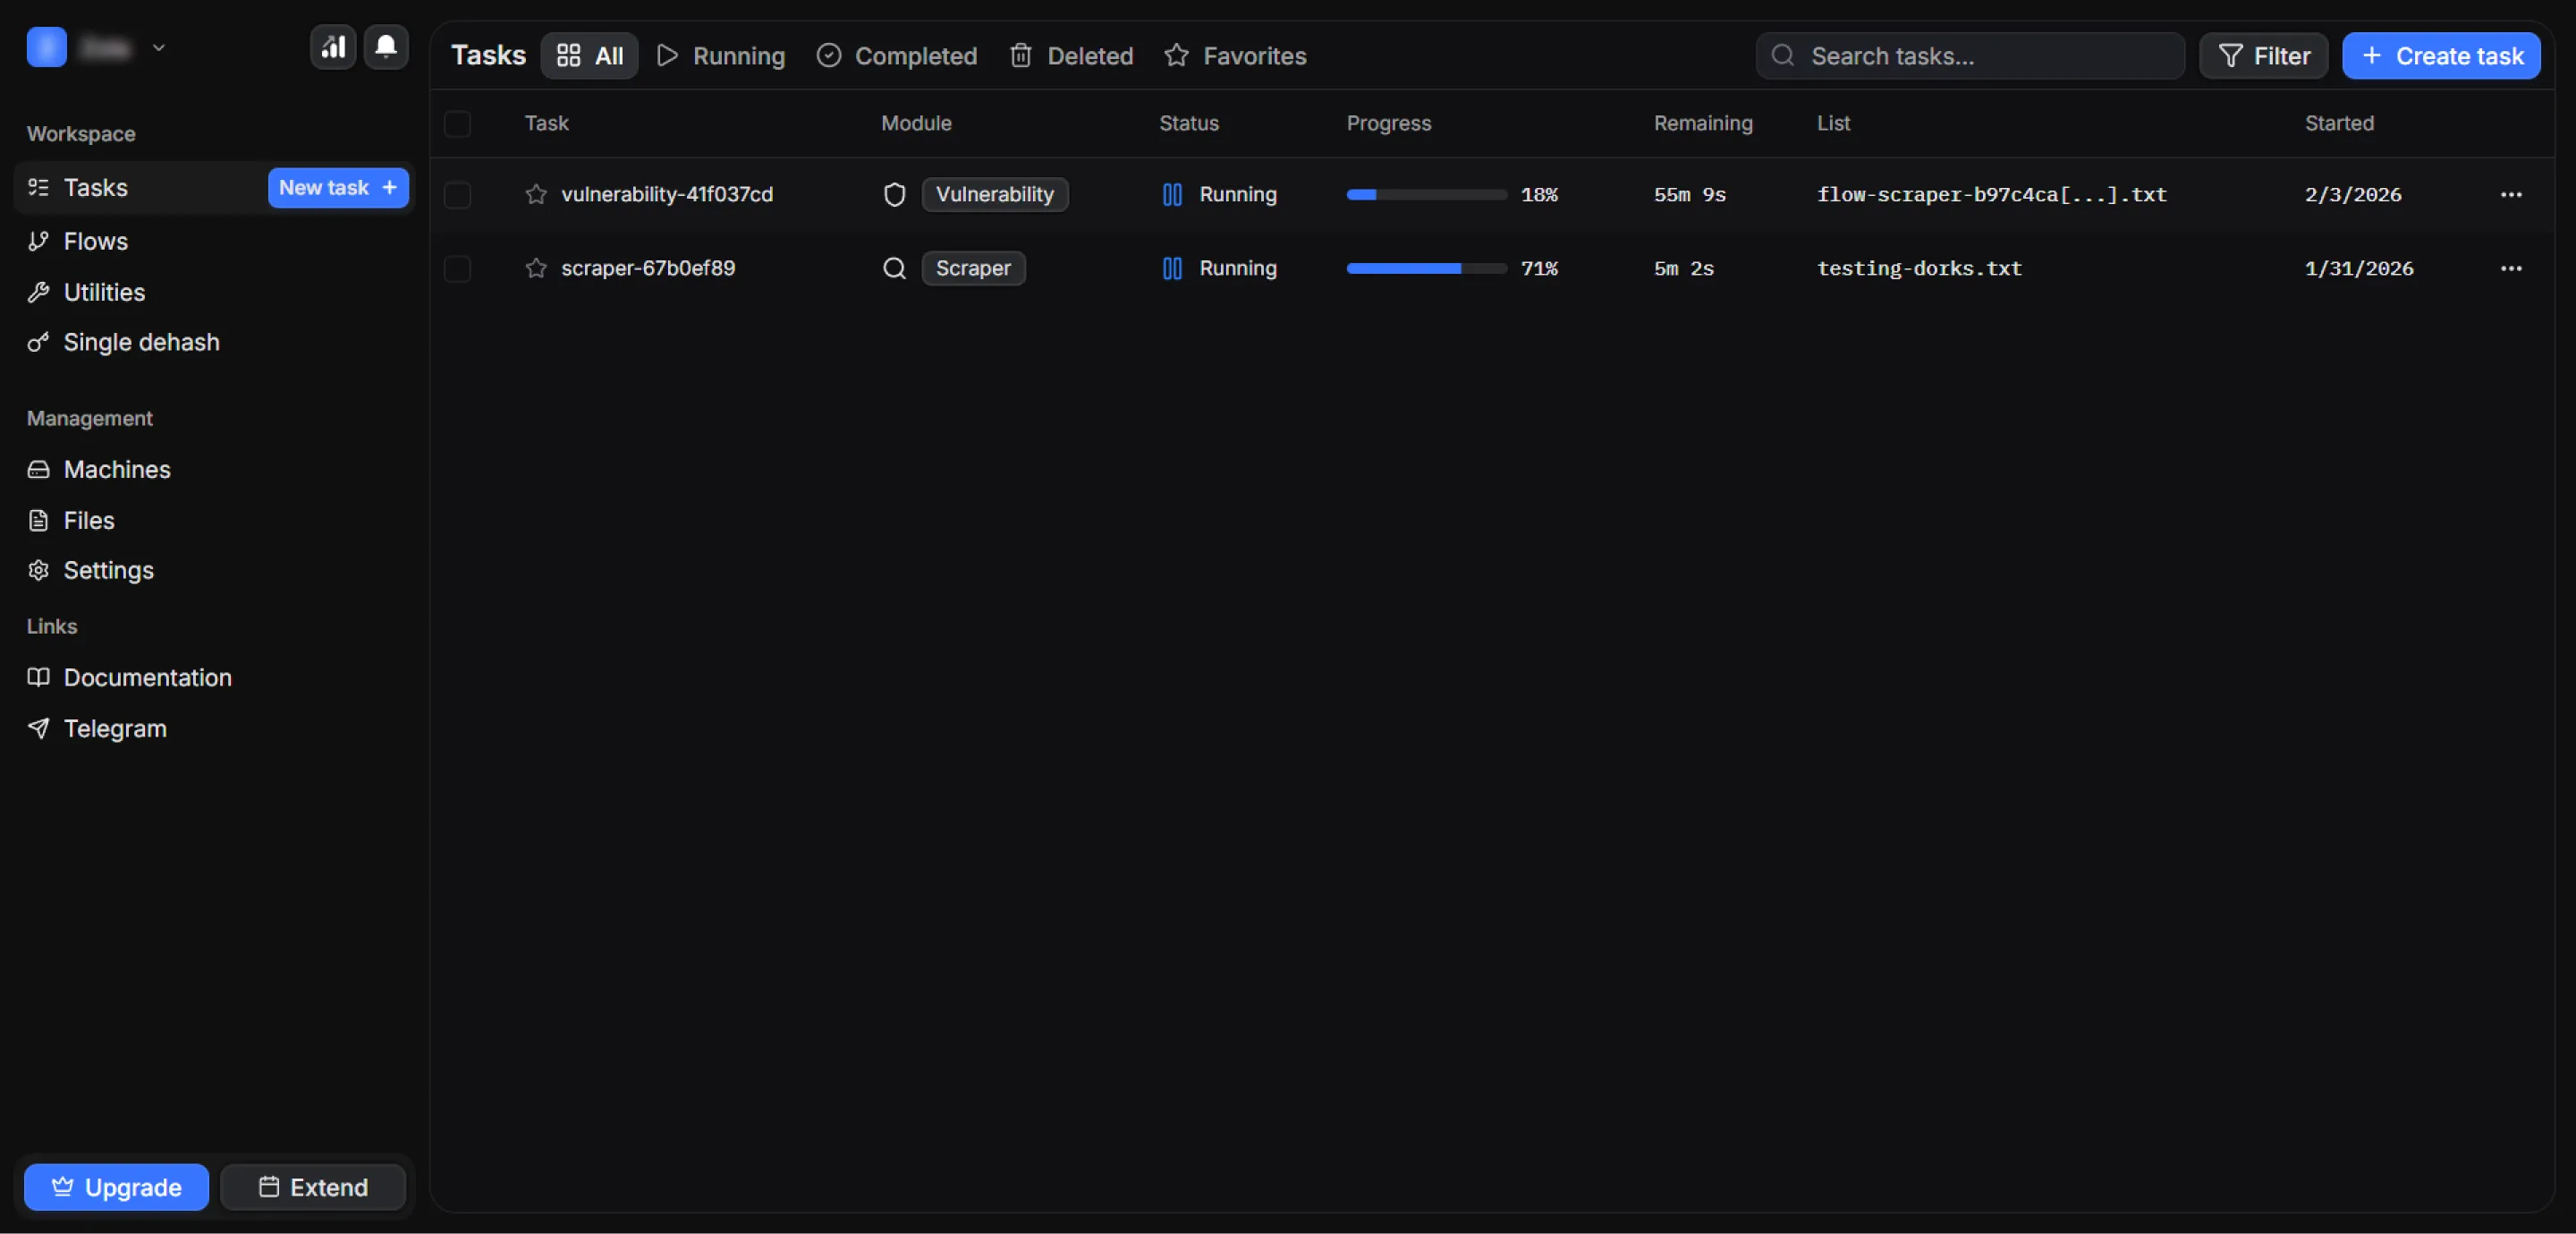This screenshot has height=1234, width=2576.
Task: Star the scraper-67b0ef89 task
Action: [x=536, y=268]
